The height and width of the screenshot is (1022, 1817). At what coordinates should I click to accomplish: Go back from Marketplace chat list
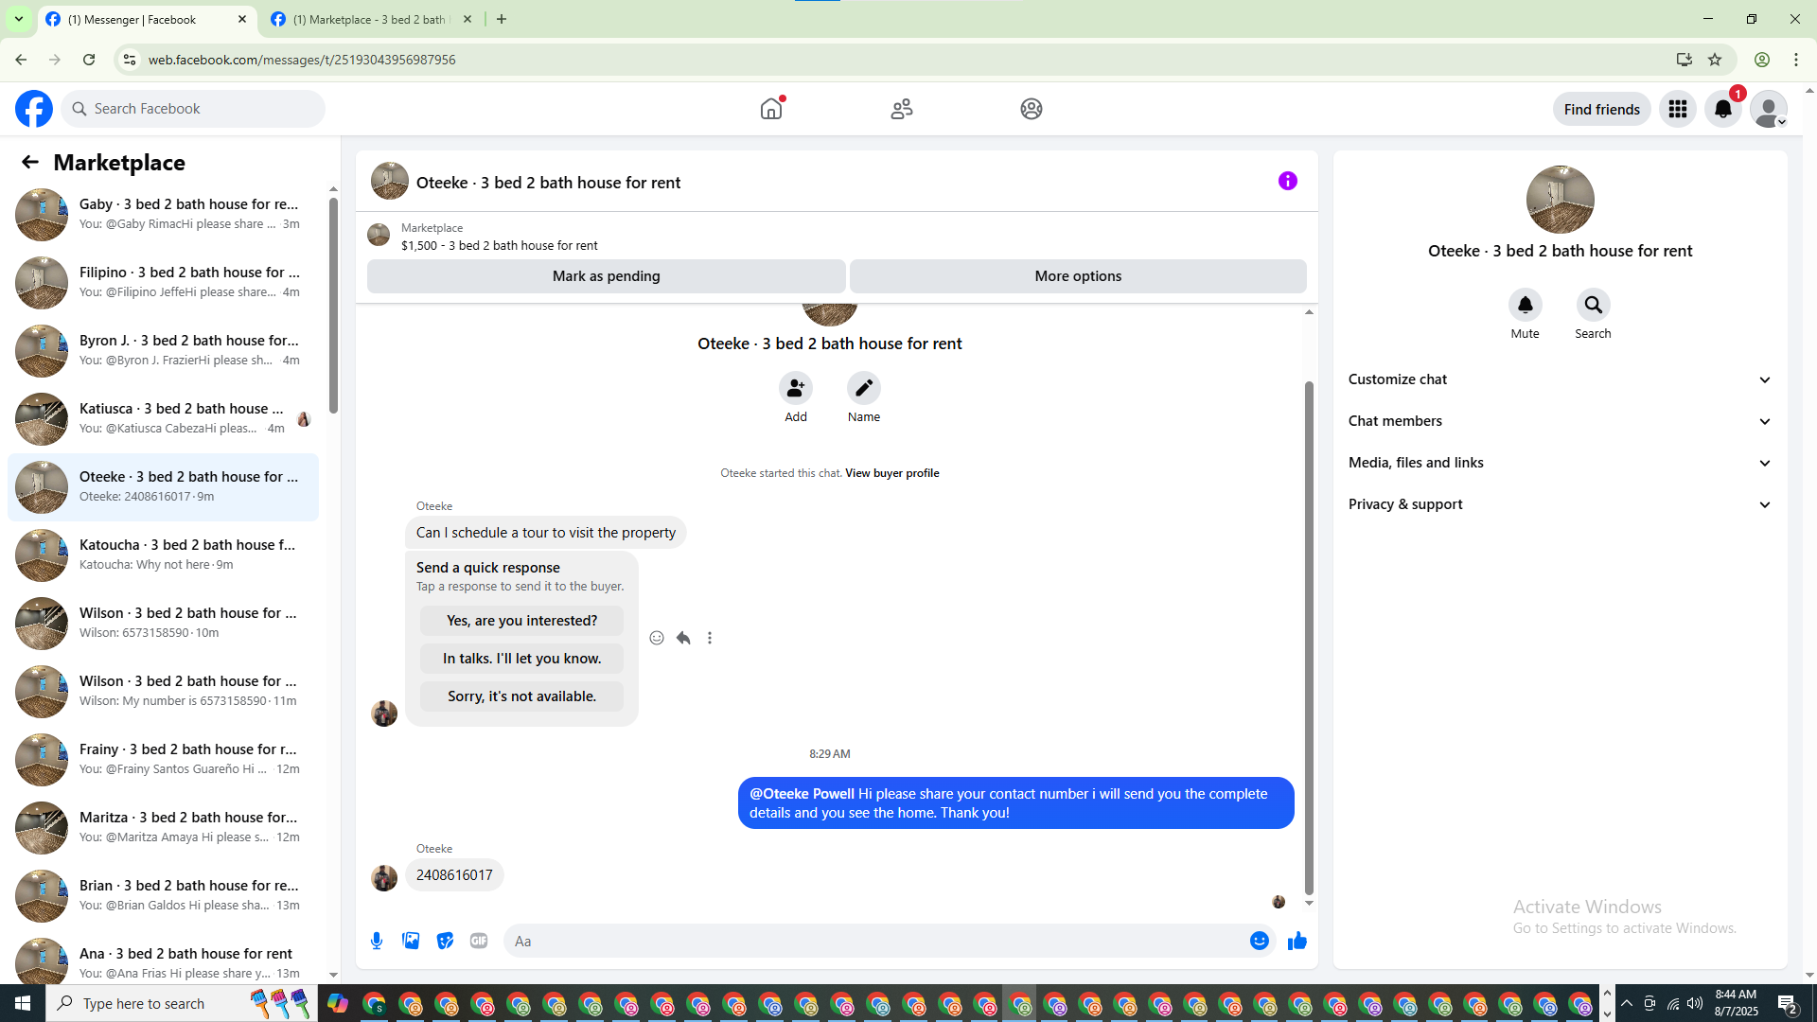pos(30,162)
